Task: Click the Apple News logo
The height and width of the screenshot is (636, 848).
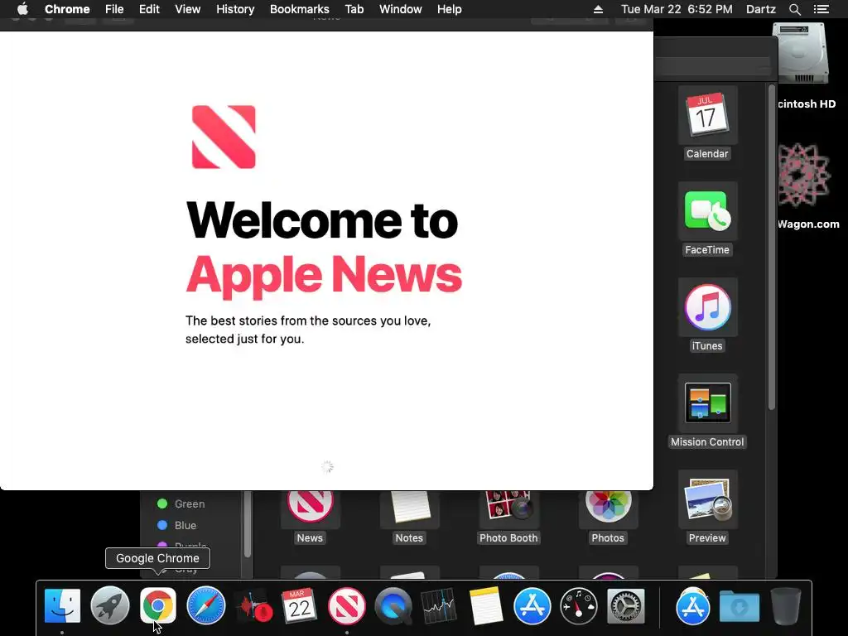Action: pos(224,137)
